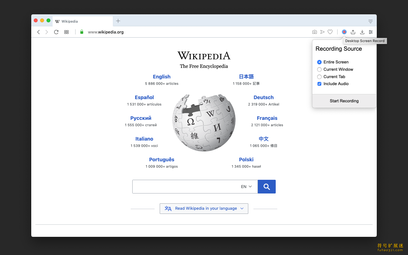Screen dimensions: 408x255
Task: Go back using the back arrow
Action: pyautogui.click(x=39, y=32)
